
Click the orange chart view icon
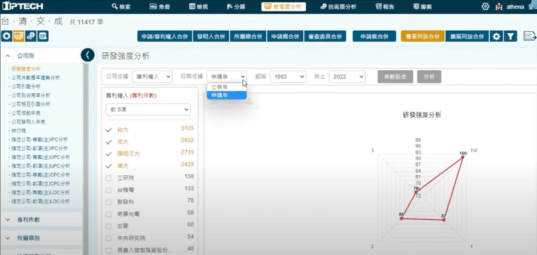coord(18,36)
